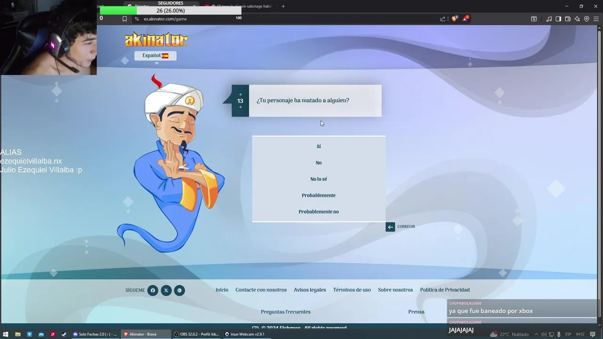Image resolution: width=603 pixels, height=339 pixels.
Task: Open the weather widget showing 22°C Nublado
Action: click(509, 334)
